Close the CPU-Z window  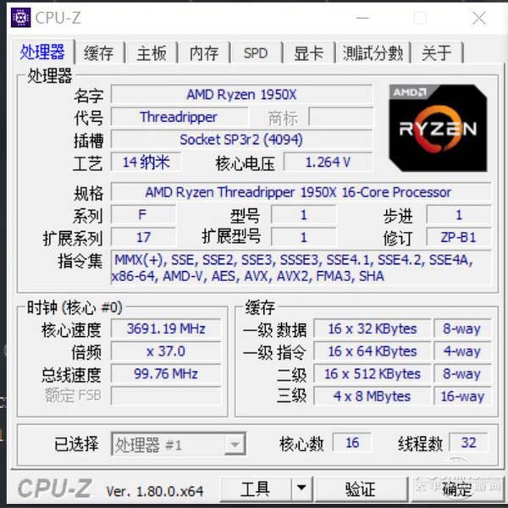point(479,18)
